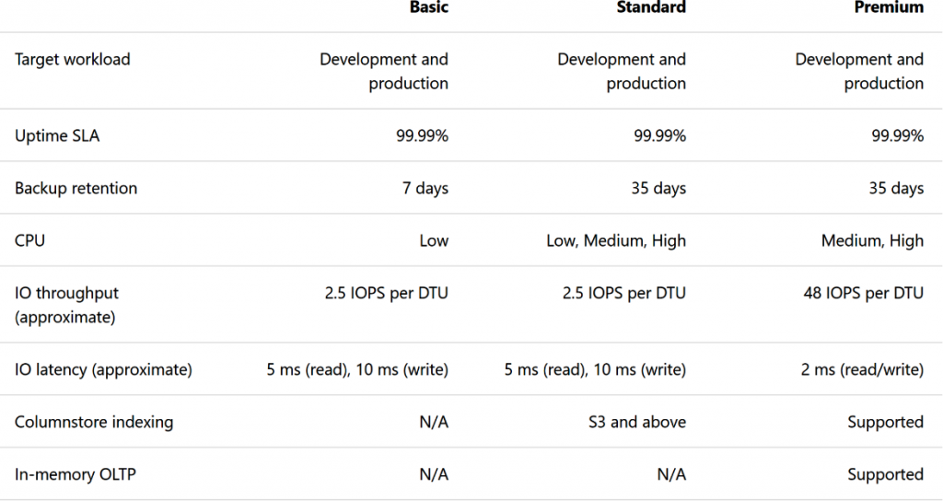The height and width of the screenshot is (501, 943).
Task: Click the Target workload row label
Action: click(73, 59)
